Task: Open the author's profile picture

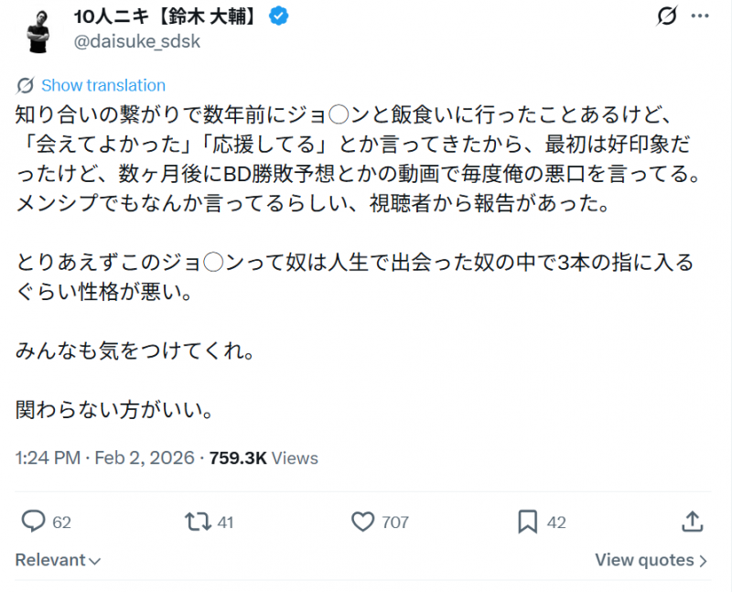Action: (38, 29)
